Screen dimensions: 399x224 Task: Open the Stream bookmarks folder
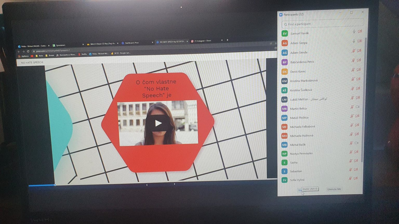[x=50, y=55]
